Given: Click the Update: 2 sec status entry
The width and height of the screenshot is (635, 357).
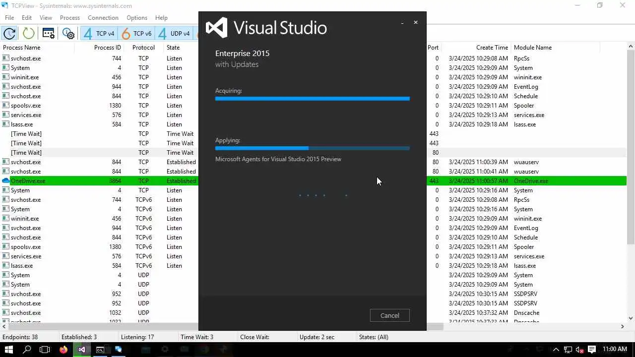Looking at the screenshot, I should [x=317, y=337].
